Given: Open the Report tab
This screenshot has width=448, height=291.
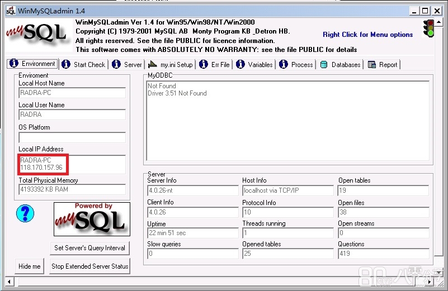Looking at the screenshot, I should [383, 64].
